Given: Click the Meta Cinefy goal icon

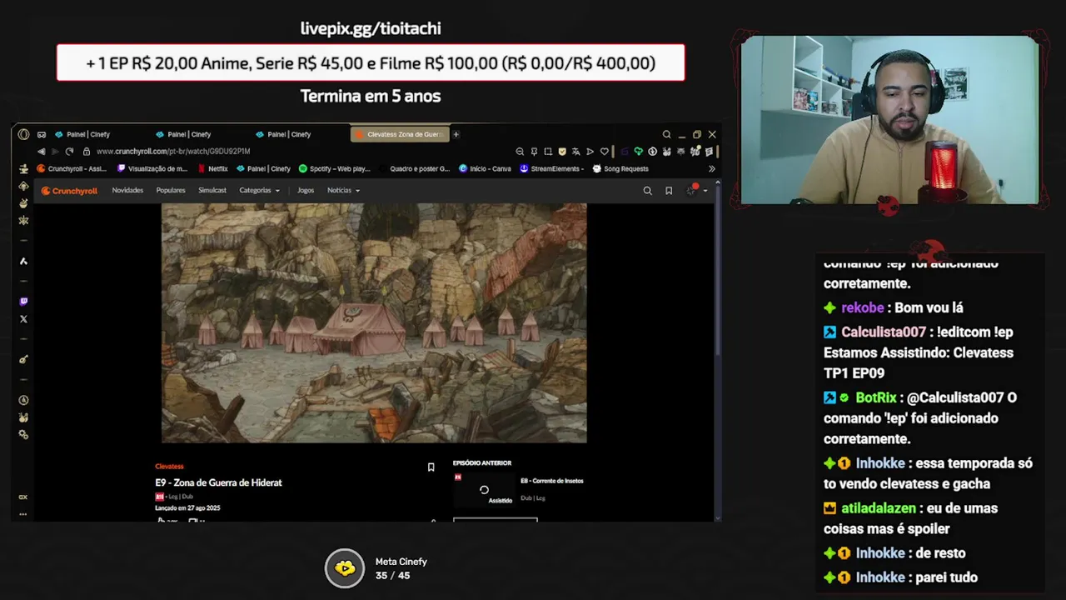Looking at the screenshot, I should [345, 568].
